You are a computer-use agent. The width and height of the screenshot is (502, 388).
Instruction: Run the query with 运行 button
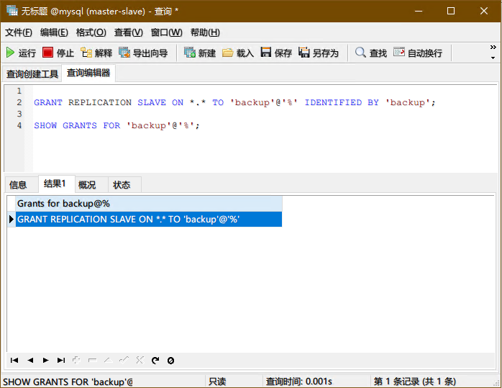(21, 53)
